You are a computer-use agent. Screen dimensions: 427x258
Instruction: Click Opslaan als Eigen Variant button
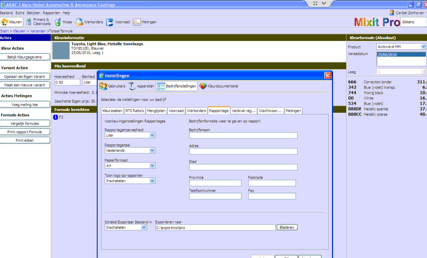click(x=25, y=77)
